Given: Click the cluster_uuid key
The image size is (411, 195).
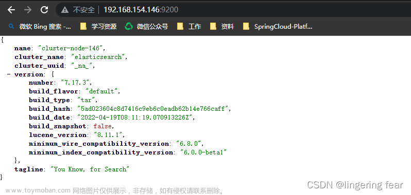Looking at the screenshot, I should pyautogui.click(x=39, y=66).
